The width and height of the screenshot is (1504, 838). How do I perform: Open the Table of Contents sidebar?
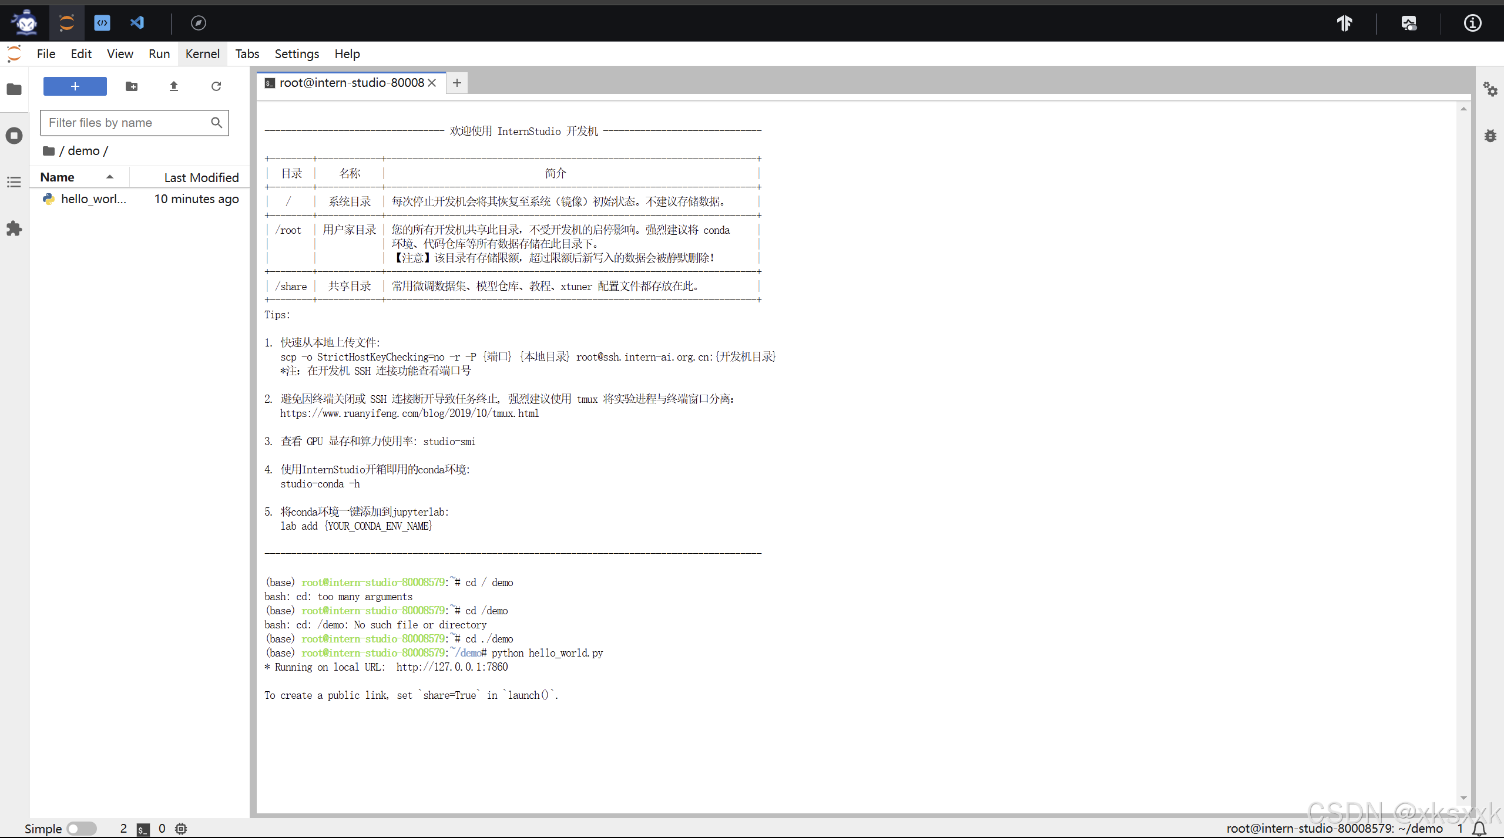coord(14,182)
